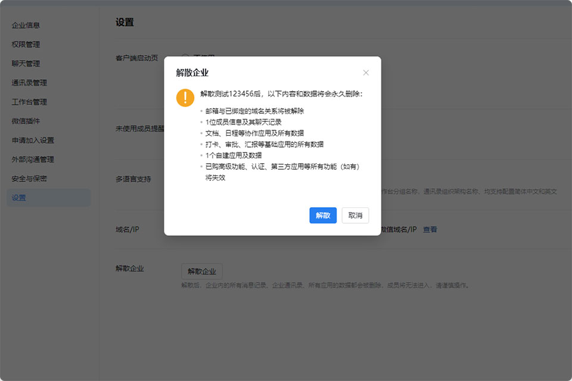Open the 安全与保密 section
The width and height of the screenshot is (572, 381).
coord(29,179)
